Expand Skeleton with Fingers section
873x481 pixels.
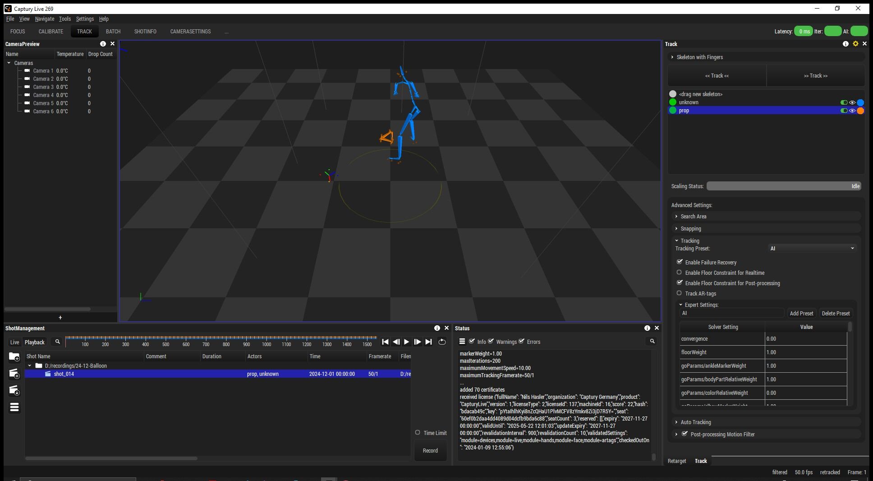coord(699,57)
